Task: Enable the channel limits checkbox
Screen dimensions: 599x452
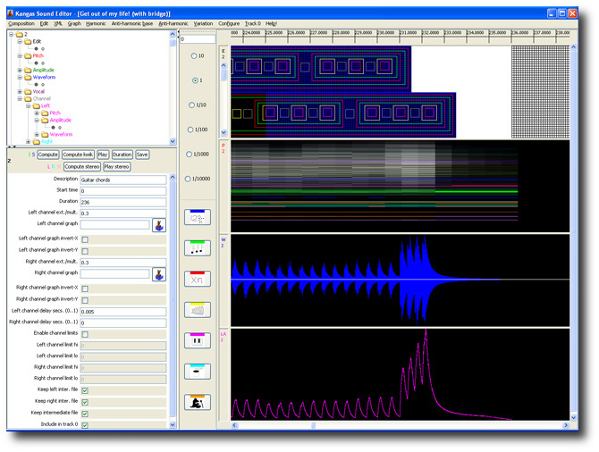Action: click(85, 333)
